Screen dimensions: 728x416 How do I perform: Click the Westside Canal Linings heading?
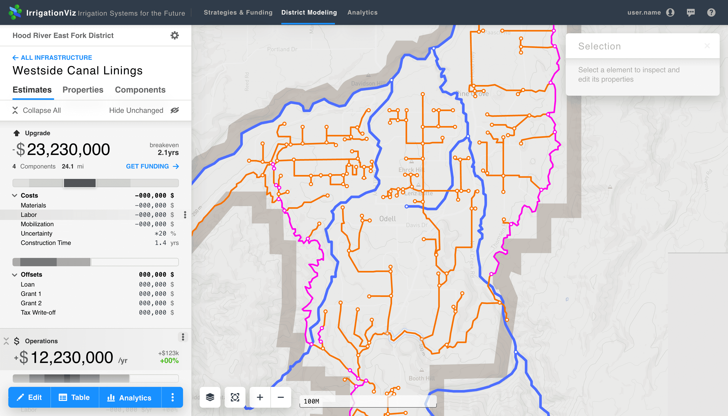click(77, 70)
